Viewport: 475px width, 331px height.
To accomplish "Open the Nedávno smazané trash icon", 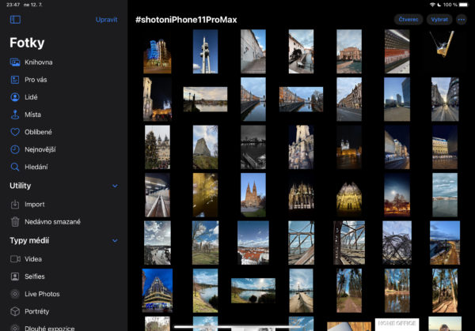I will pyautogui.click(x=15, y=222).
